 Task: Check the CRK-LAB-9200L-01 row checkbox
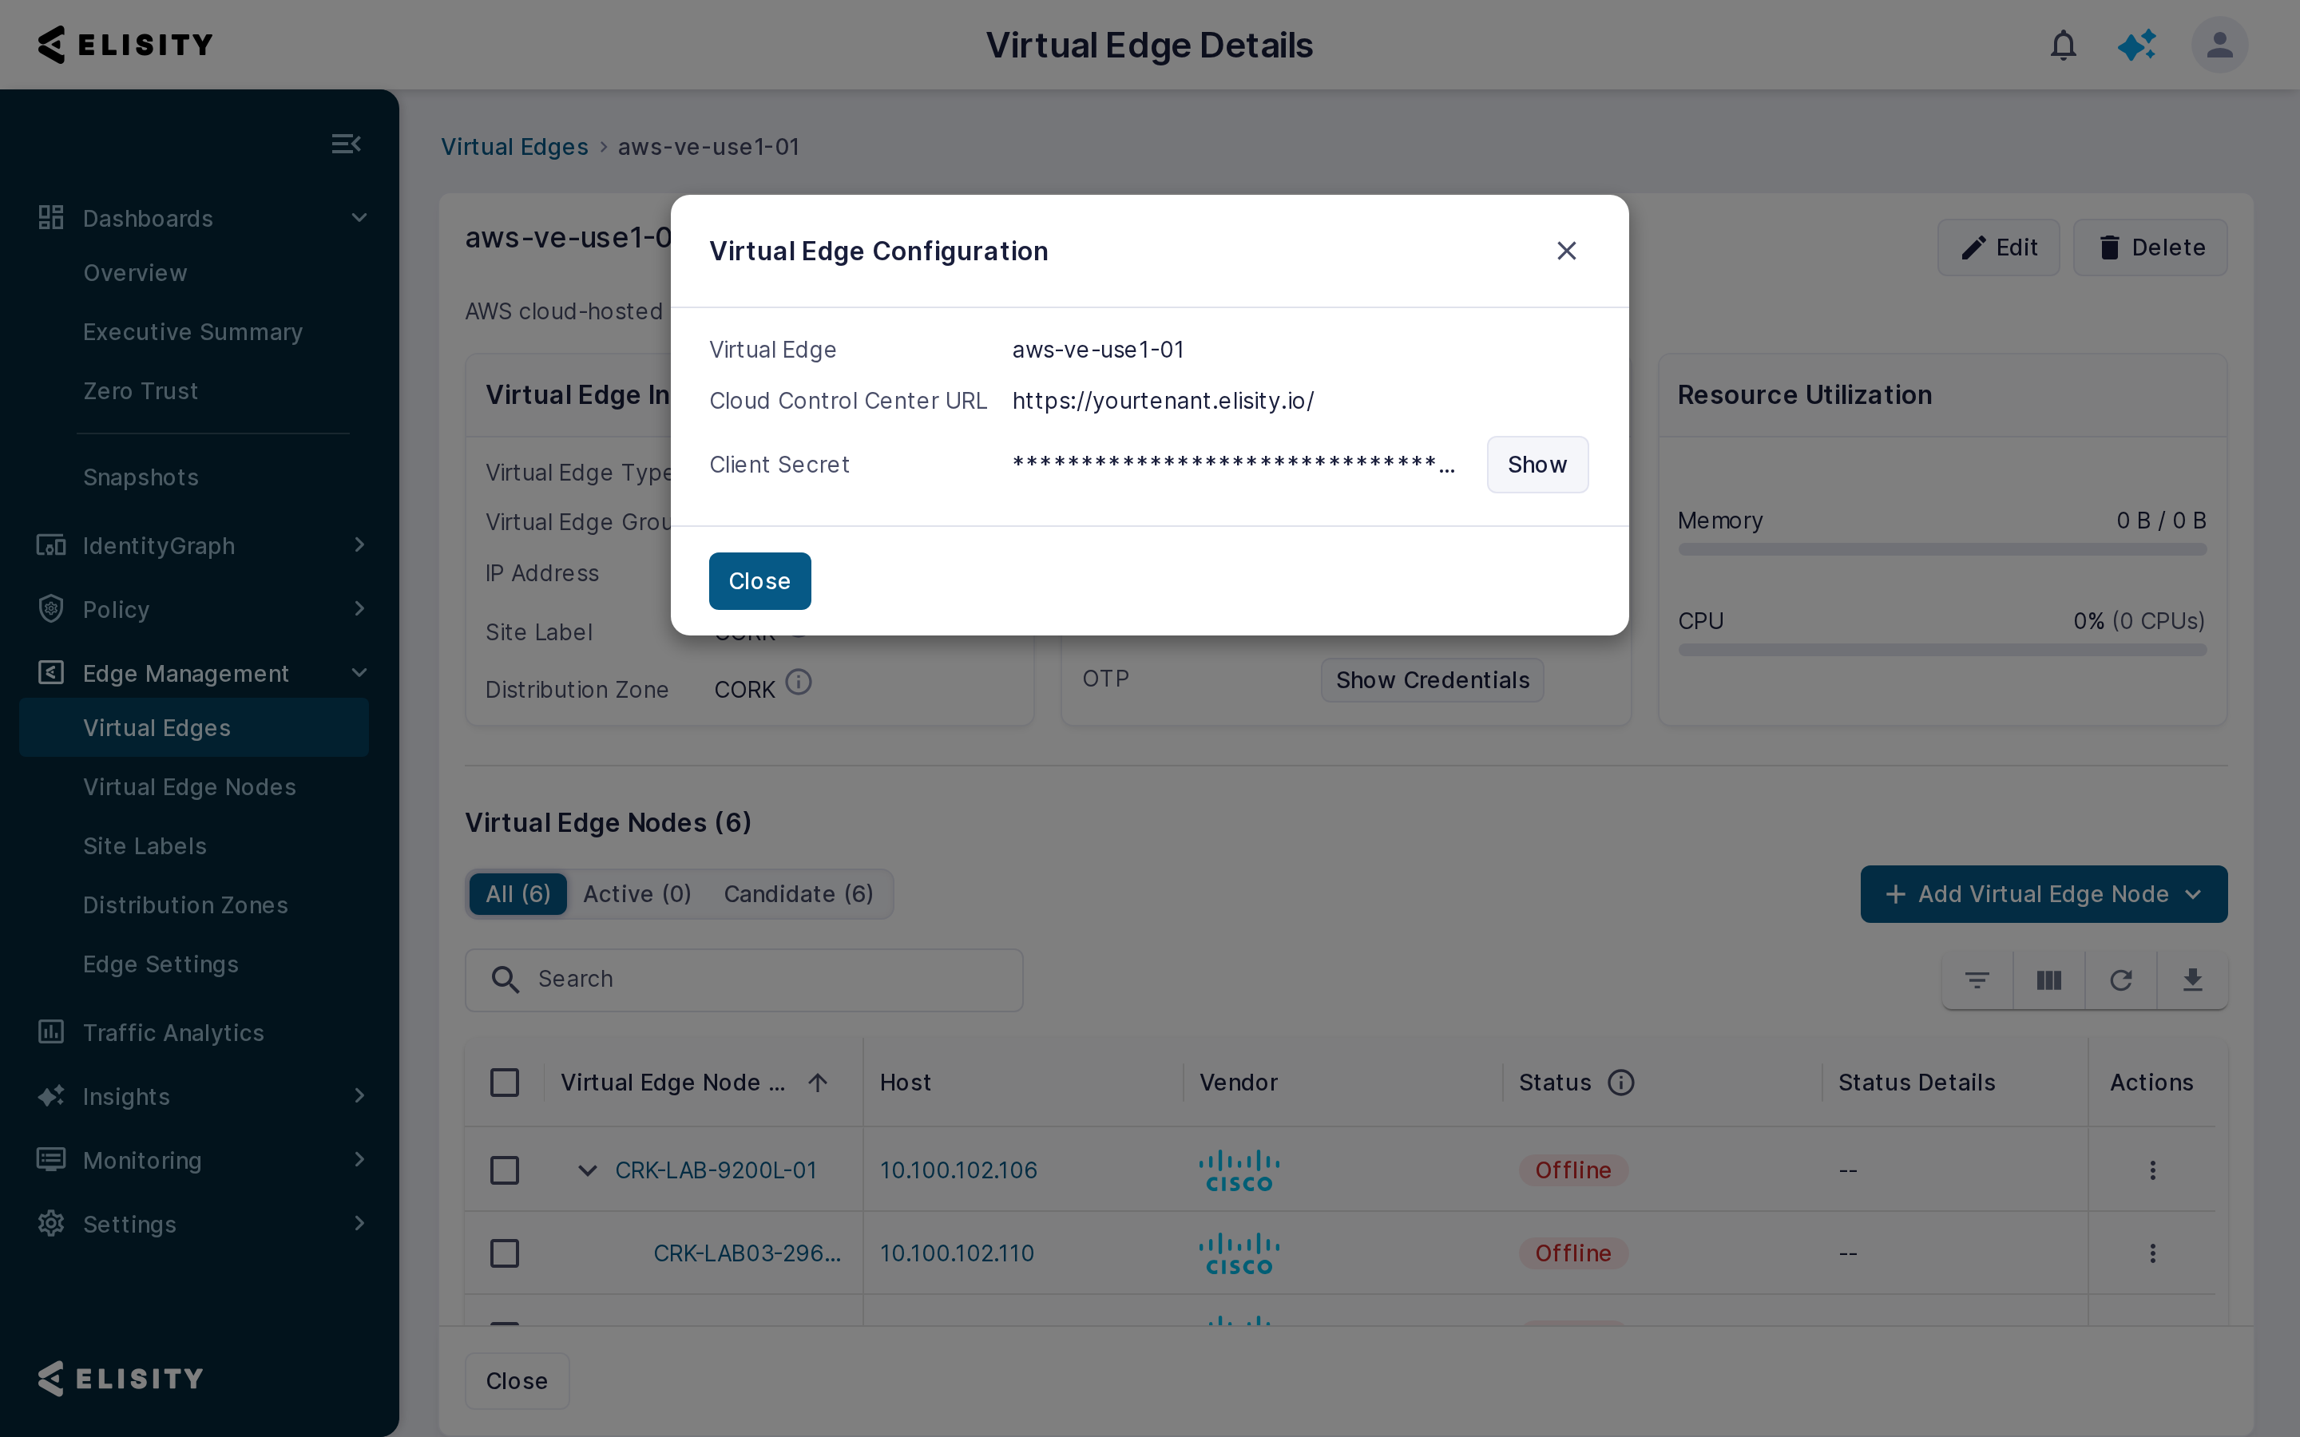pyautogui.click(x=505, y=1170)
